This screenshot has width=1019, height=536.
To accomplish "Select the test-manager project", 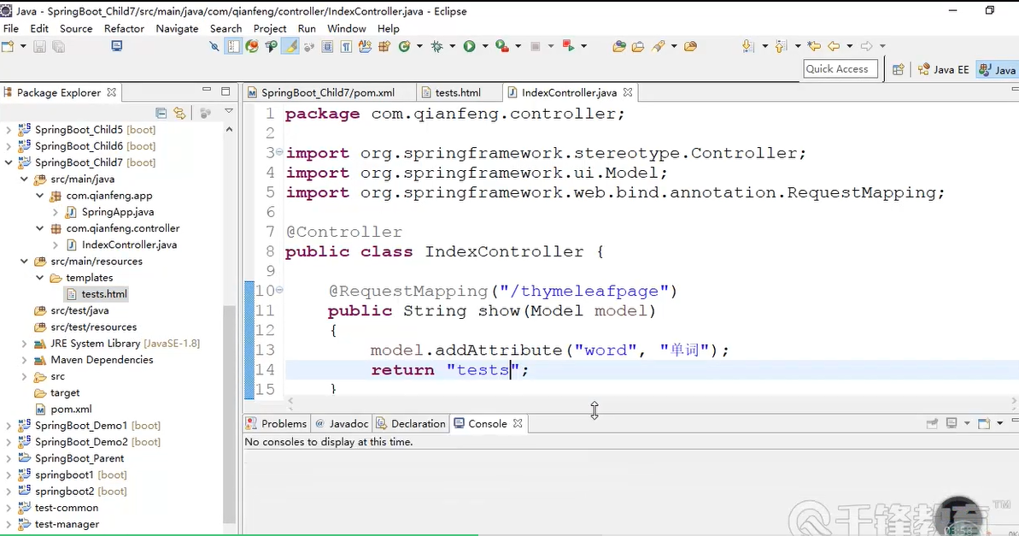I will tap(67, 524).
